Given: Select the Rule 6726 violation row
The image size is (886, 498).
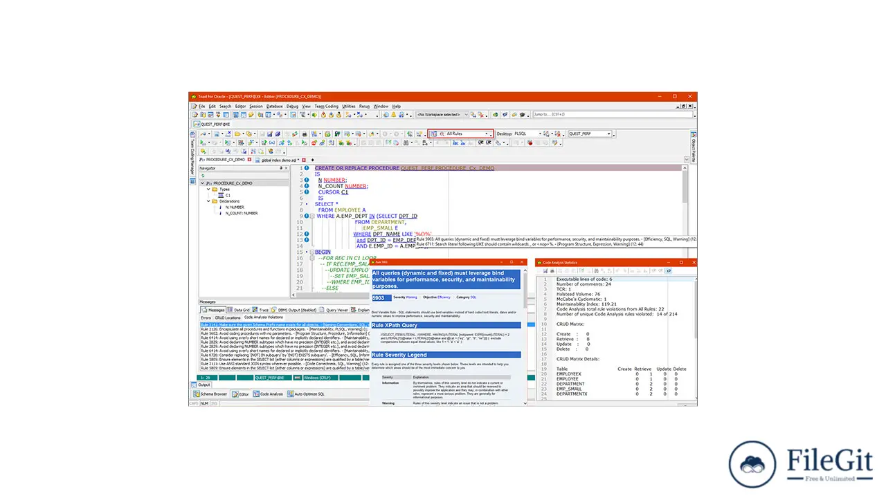Looking at the screenshot, I should tap(284, 355).
